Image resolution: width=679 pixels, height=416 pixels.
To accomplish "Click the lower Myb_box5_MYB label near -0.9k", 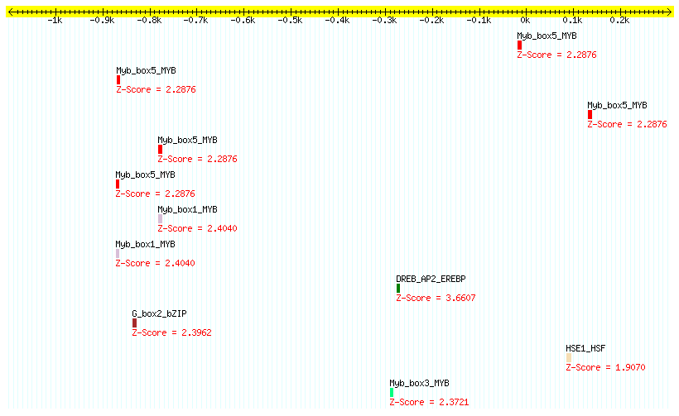I will [145, 175].
